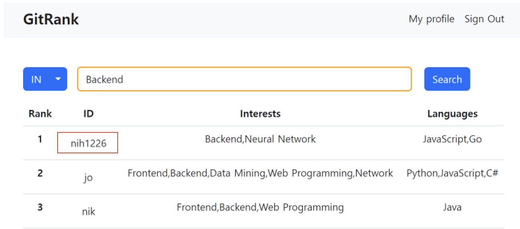Click the Rank column header
Viewport: 520px width, 229px height.
(40, 114)
